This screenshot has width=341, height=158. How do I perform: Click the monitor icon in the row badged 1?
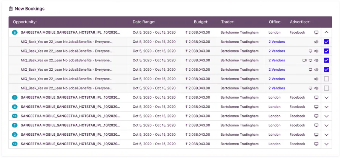(316, 98)
